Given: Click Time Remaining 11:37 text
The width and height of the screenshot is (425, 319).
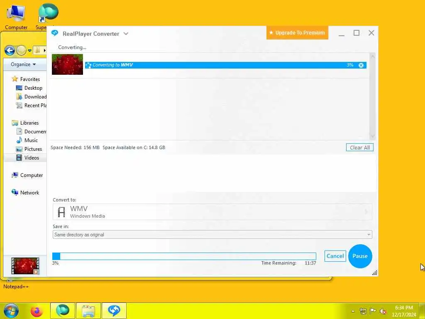Looking at the screenshot, I should coord(289,263).
